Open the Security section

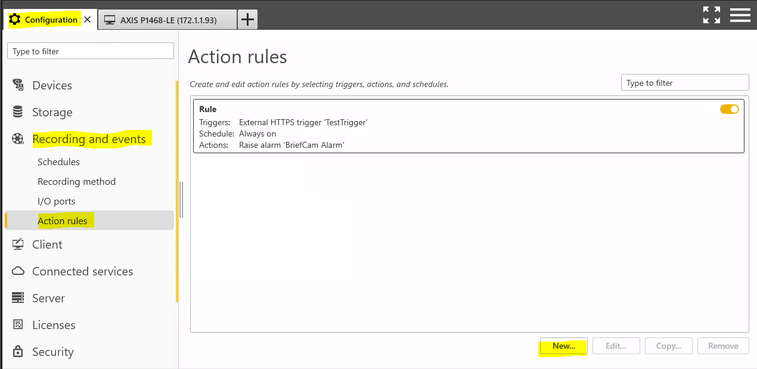click(x=52, y=352)
